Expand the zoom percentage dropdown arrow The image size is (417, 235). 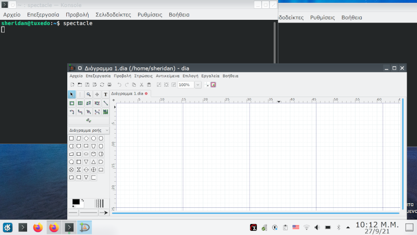(198, 85)
